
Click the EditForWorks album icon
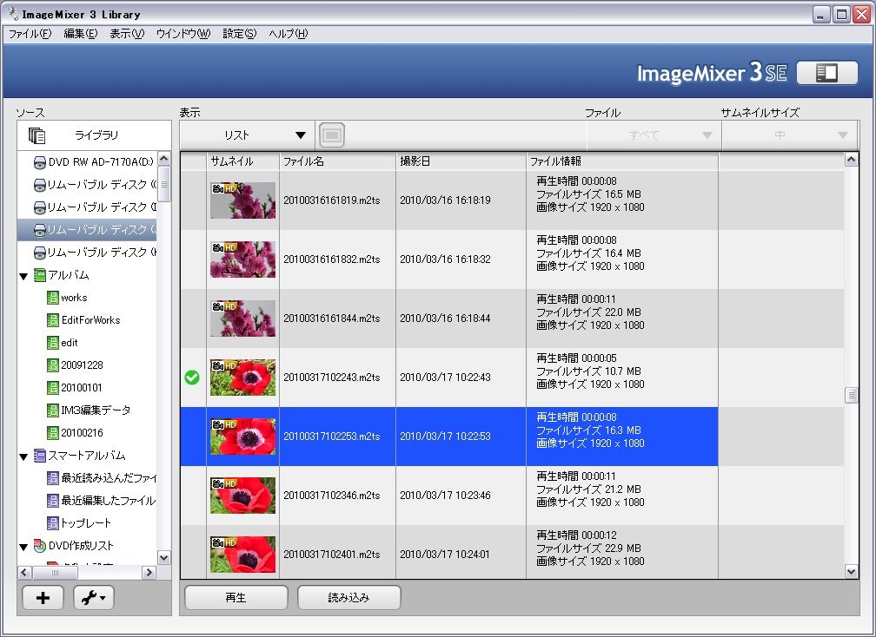pos(52,320)
